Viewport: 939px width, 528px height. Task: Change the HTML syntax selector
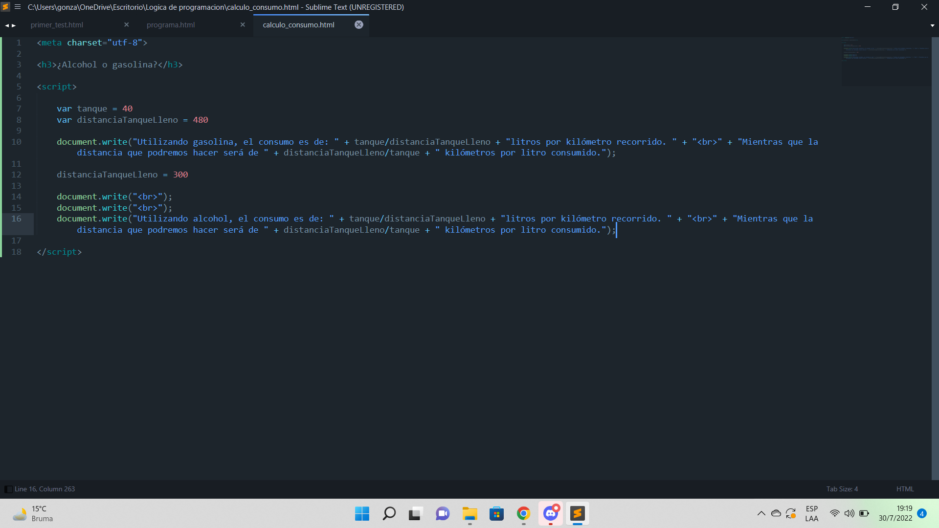tap(905, 489)
